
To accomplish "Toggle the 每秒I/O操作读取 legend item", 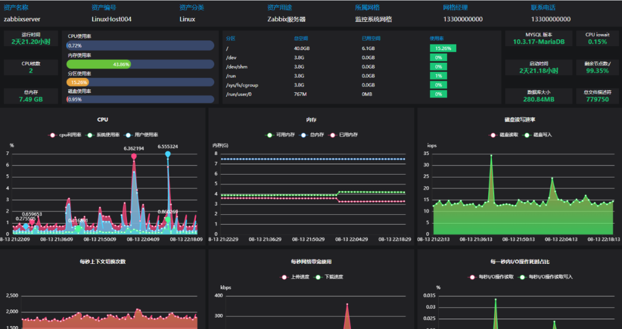I will coord(491,277).
